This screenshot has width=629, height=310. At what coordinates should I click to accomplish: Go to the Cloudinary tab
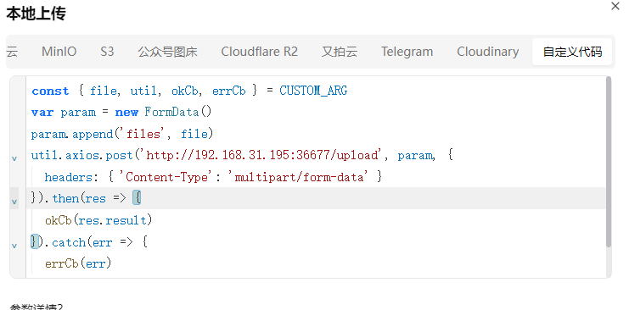click(487, 52)
